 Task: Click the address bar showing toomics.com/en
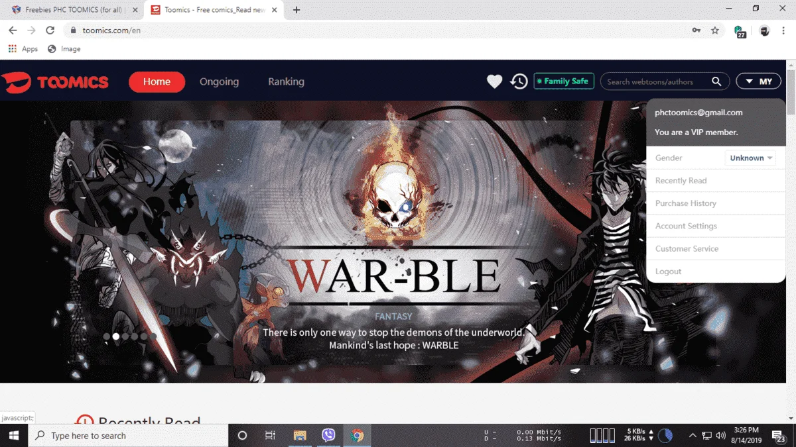pyautogui.click(x=378, y=30)
